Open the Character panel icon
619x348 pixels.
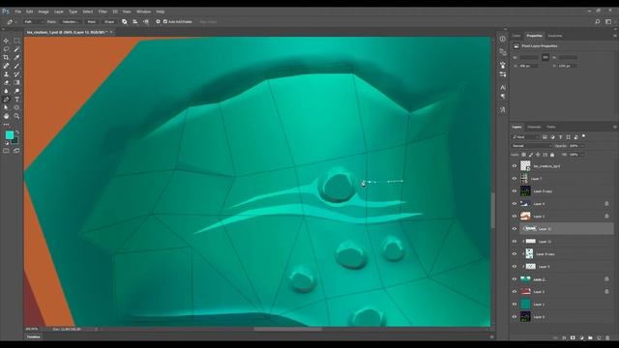click(x=503, y=87)
